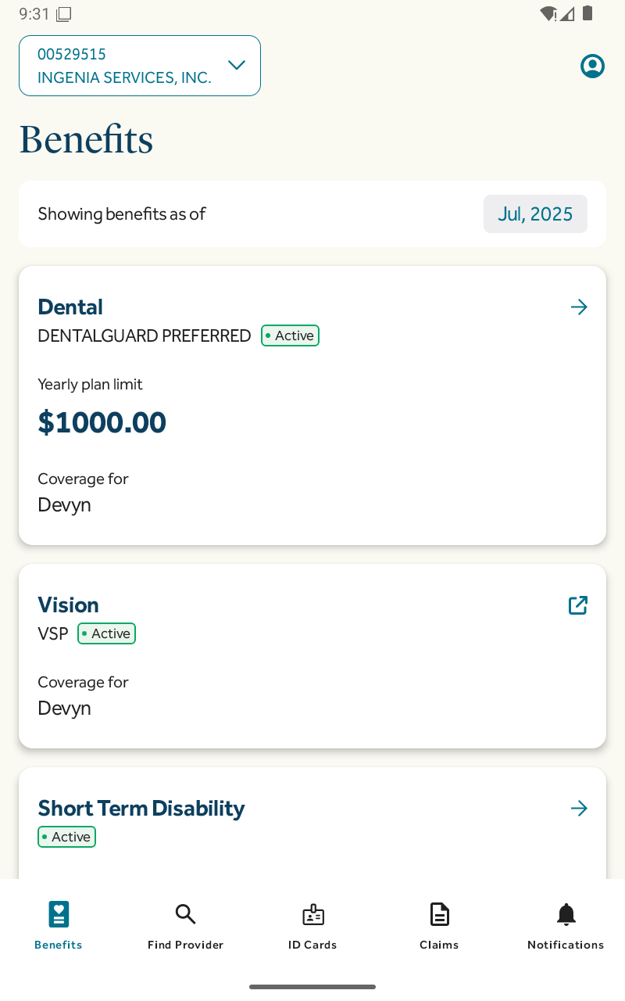The image size is (625, 1001).
Task: Open Short Term Disability heading
Action: coord(141,809)
